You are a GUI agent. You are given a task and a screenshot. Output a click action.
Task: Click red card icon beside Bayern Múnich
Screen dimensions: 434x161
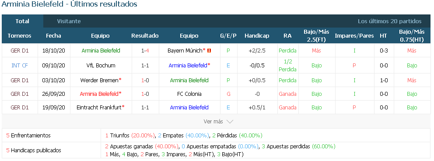[x=209, y=51]
